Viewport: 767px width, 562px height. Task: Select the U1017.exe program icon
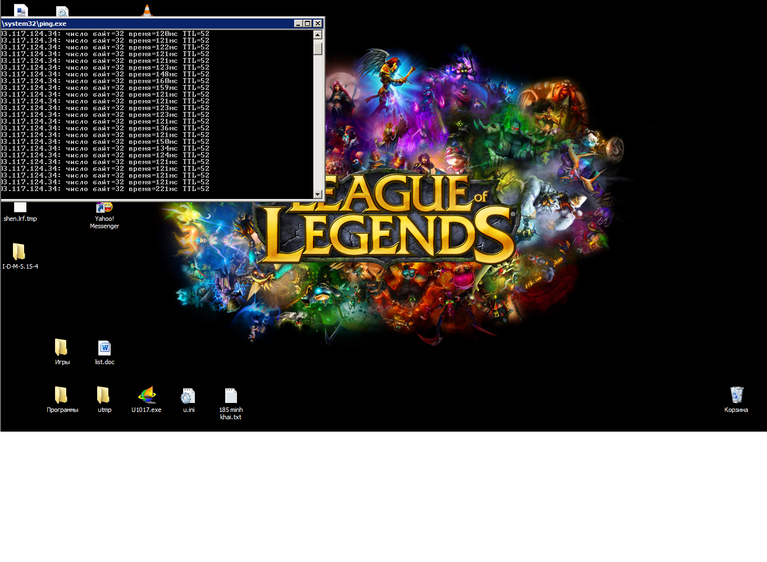[147, 400]
